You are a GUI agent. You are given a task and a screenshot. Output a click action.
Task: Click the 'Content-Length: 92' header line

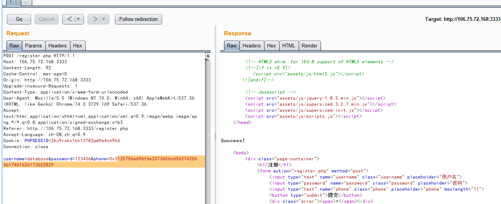(x=27, y=68)
